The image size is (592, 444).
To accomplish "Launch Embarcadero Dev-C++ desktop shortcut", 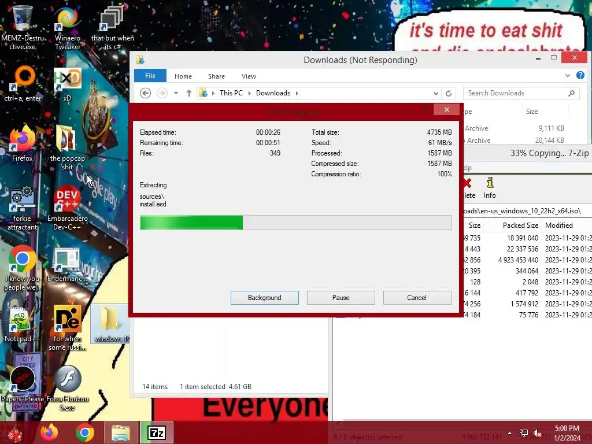I will pyautogui.click(x=67, y=208).
